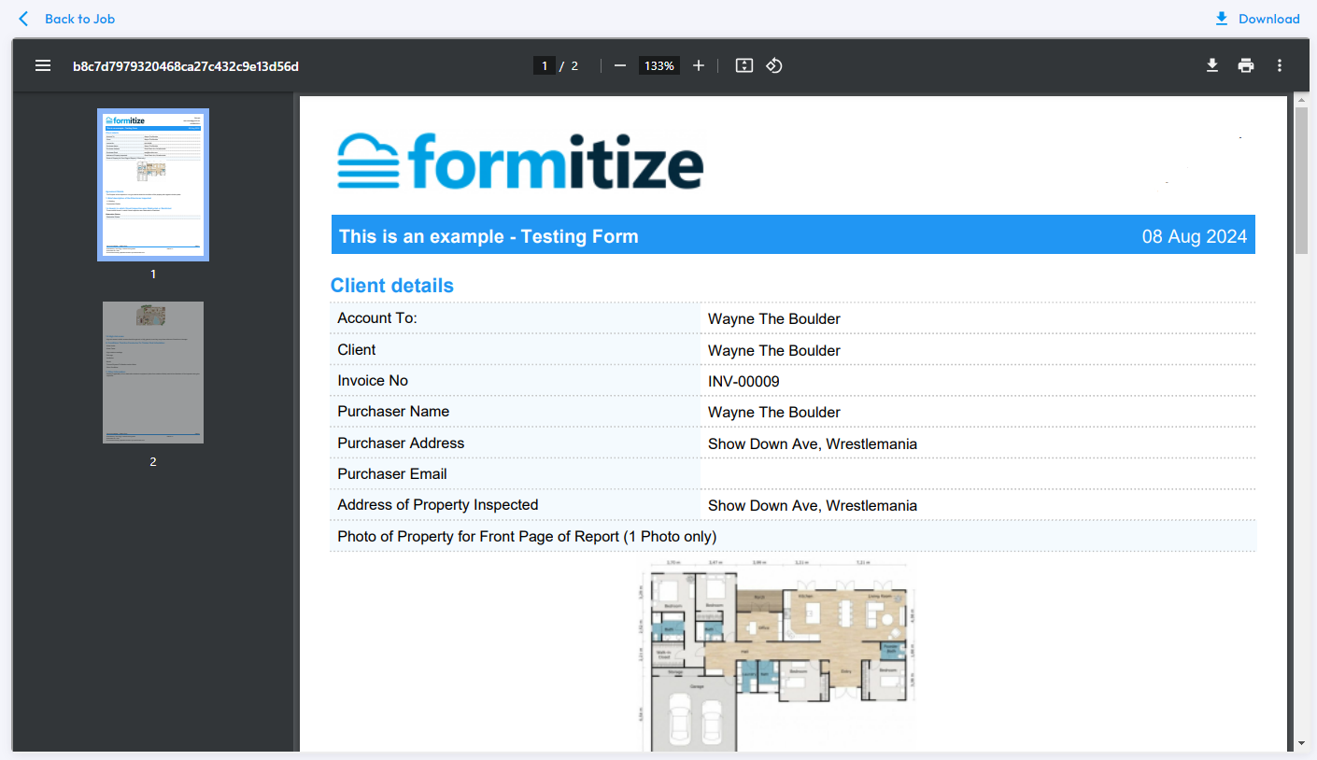Zoom in with the plus button
This screenshot has height=760, width=1317.
click(699, 65)
